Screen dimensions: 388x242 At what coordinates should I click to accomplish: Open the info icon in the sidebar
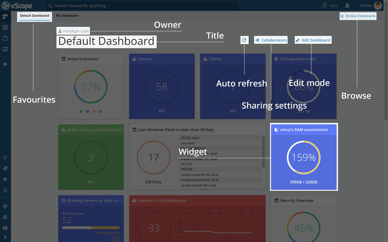pyautogui.click(x=5, y=206)
